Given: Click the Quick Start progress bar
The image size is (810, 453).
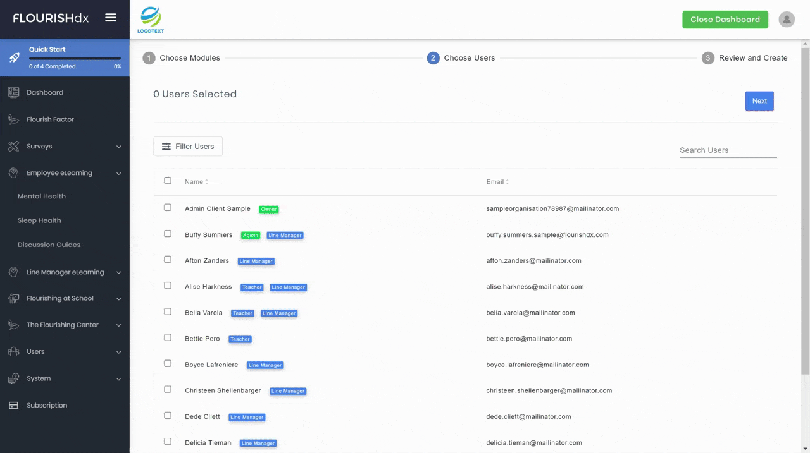Looking at the screenshot, I should click(75, 59).
